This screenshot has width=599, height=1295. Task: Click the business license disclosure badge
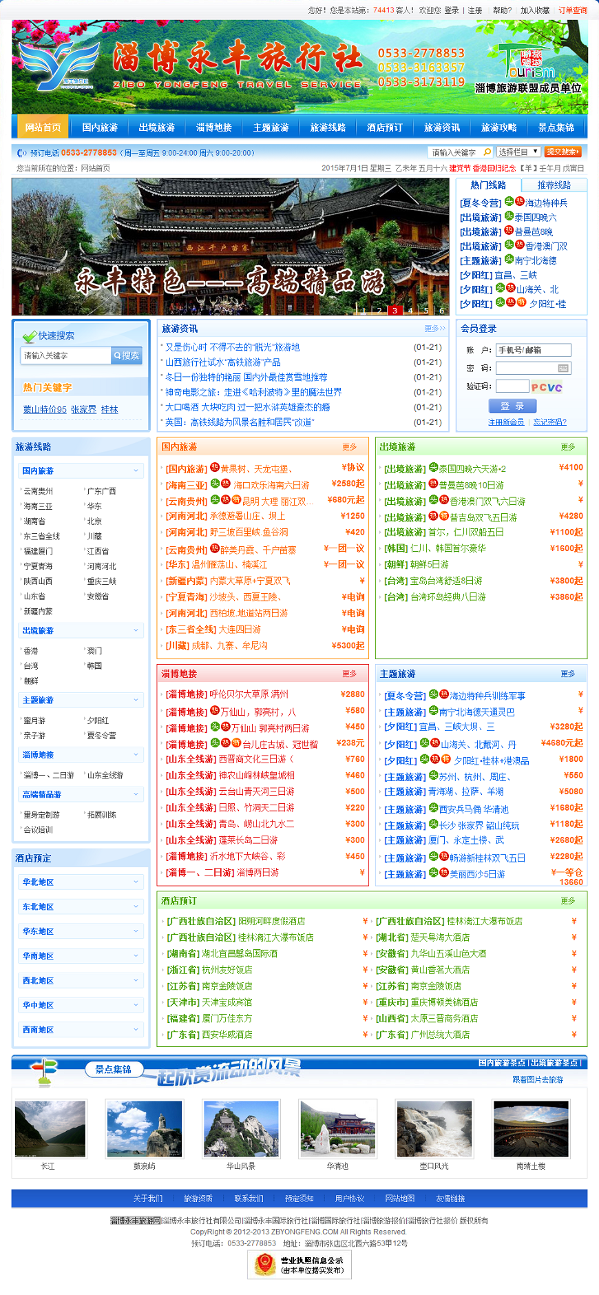point(299,1265)
